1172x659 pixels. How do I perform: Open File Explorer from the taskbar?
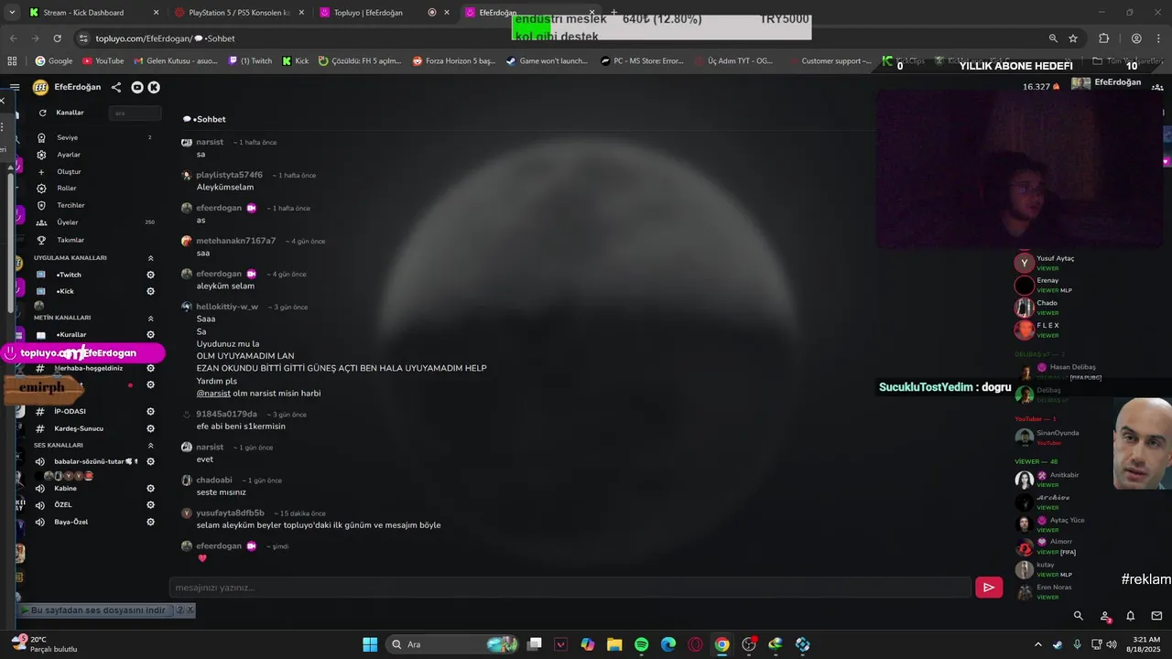(x=614, y=644)
